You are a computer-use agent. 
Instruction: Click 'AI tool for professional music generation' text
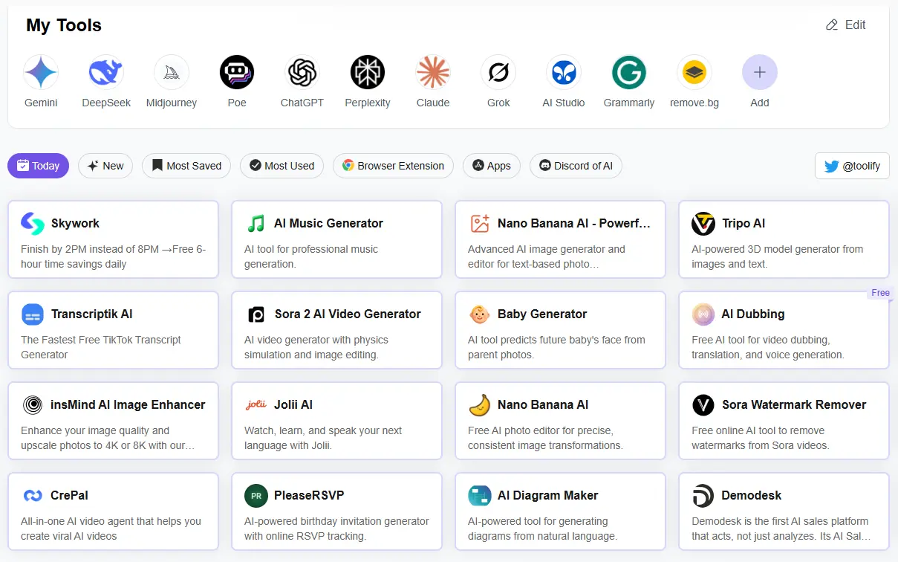coord(311,256)
